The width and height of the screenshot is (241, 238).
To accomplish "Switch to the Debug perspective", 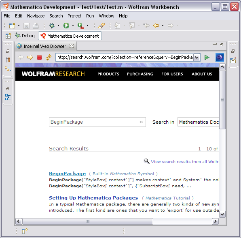I will click(x=25, y=36).
